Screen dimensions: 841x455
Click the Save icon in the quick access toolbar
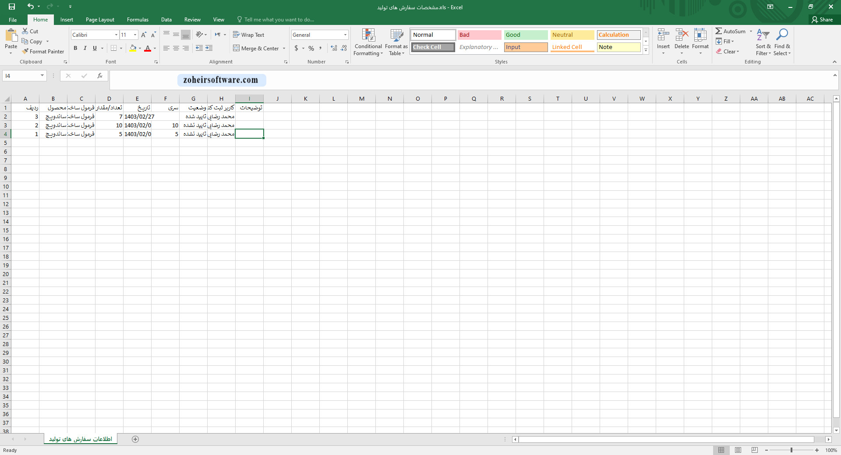(x=12, y=7)
